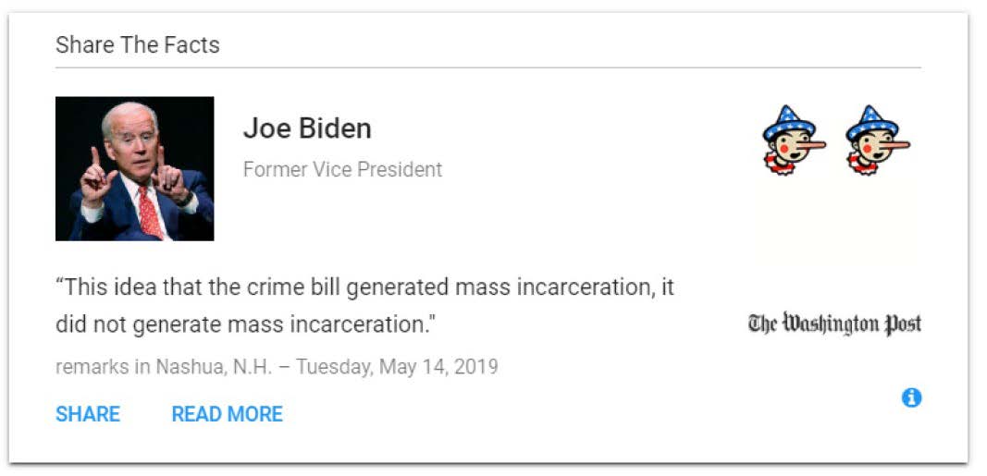Click the quote line starting "did not generate"
The width and height of the screenshot is (987, 476).
point(245,324)
